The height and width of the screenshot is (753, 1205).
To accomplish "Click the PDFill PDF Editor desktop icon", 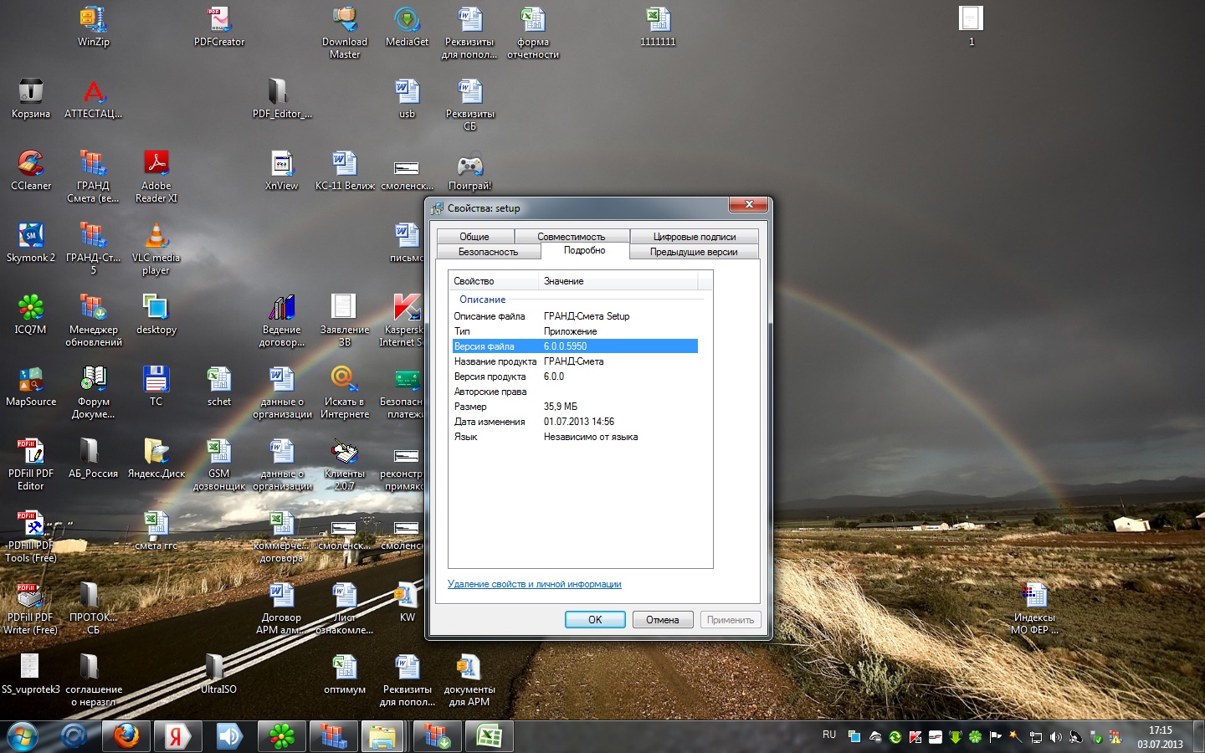I will click(x=31, y=464).
